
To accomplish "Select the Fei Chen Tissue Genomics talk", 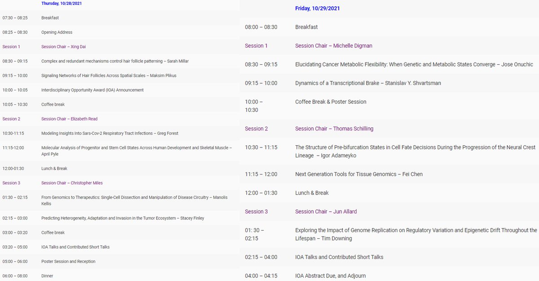I will (359, 174).
